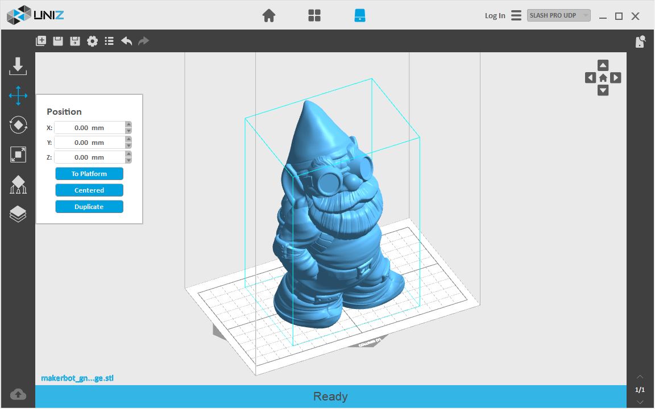
Task: Import a model with the download icon
Action: click(18, 66)
